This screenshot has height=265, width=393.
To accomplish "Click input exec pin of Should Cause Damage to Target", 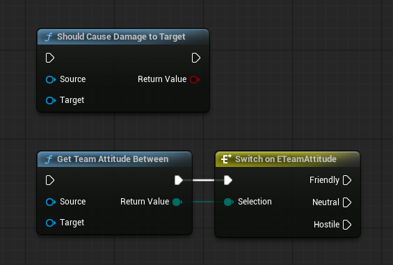I will [50, 58].
